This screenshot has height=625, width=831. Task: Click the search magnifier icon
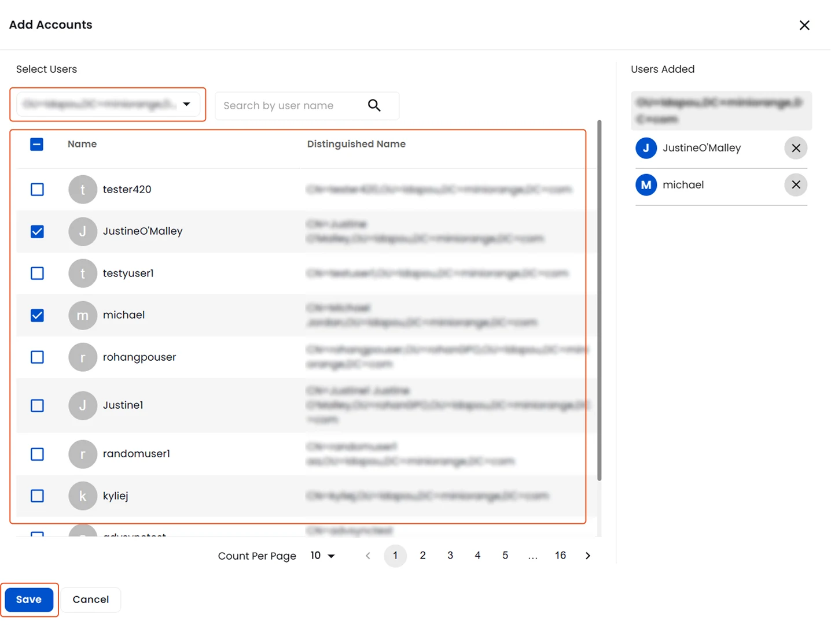coord(374,105)
